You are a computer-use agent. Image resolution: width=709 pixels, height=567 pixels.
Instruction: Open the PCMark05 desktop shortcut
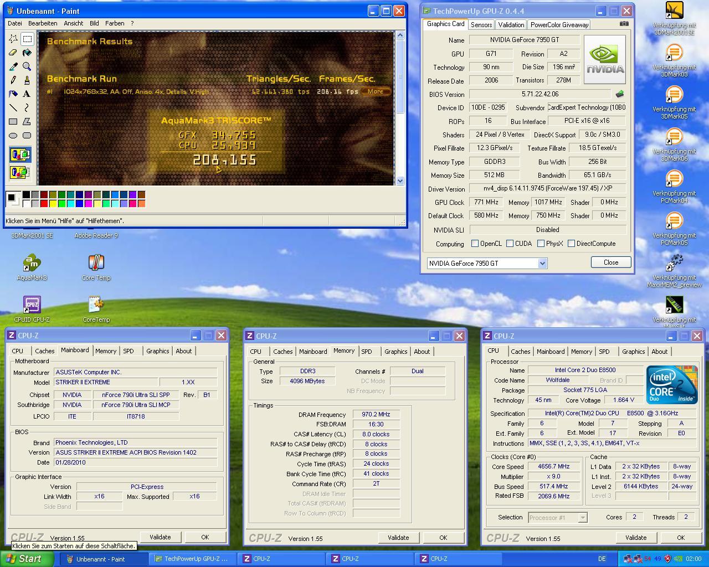tap(674, 229)
